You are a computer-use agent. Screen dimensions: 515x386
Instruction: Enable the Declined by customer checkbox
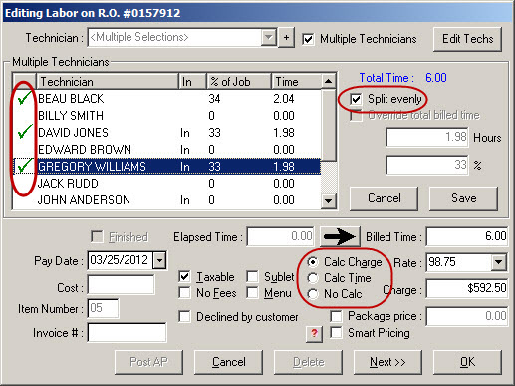pyautogui.click(x=184, y=317)
